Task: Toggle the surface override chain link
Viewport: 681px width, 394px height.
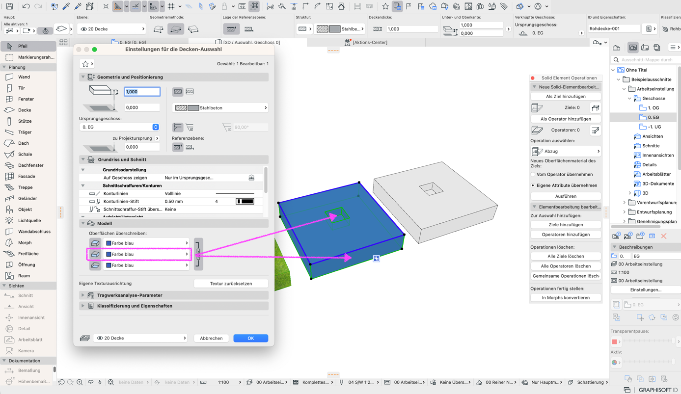Action: coord(198,254)
